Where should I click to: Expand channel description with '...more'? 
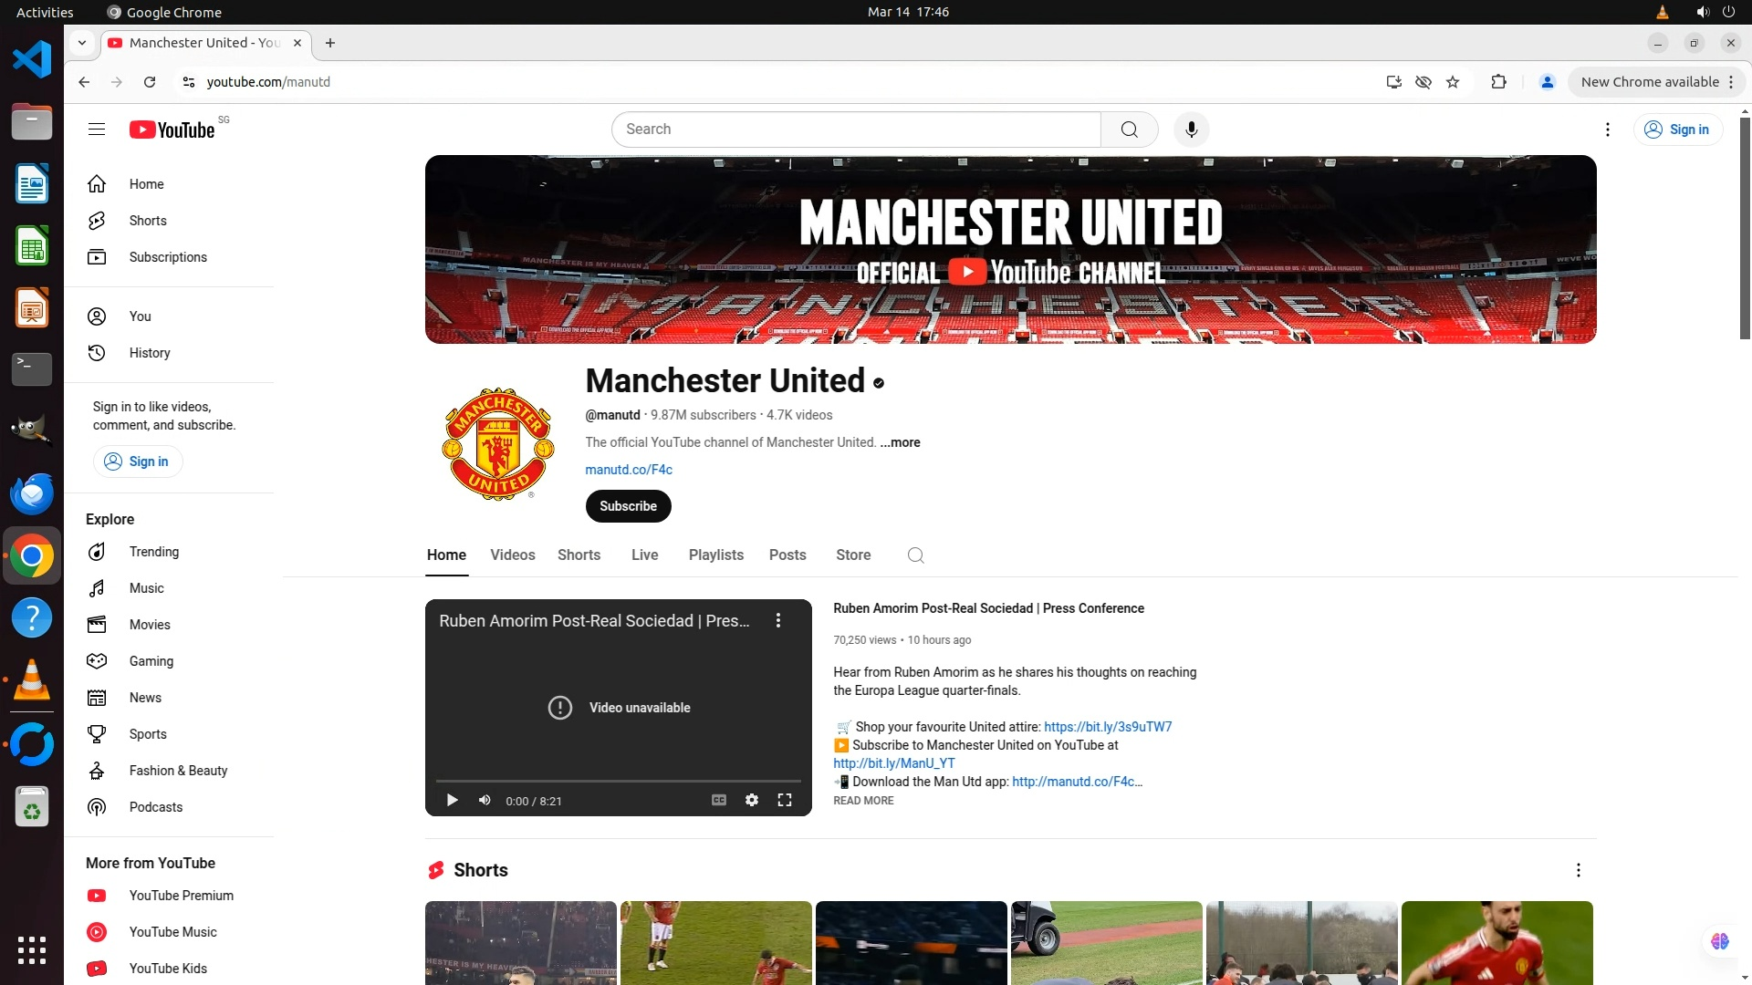click(x=901, y=442)
